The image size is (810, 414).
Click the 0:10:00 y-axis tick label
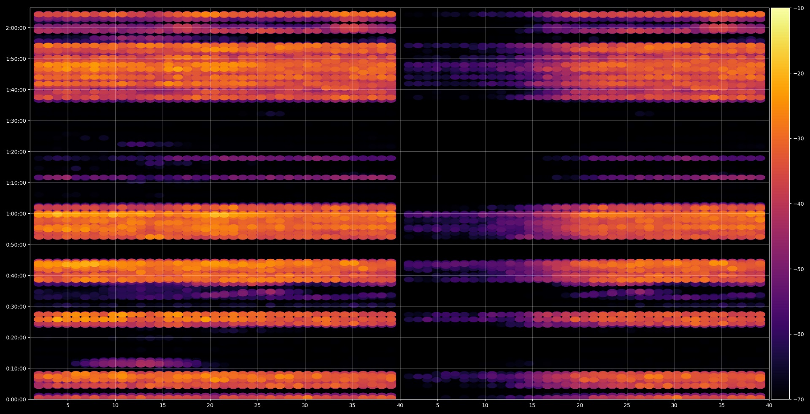point(16,368)
